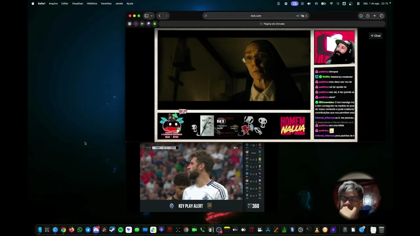Open Firefox from the Dock
The image size is (420, 236).
click(72, 230)
